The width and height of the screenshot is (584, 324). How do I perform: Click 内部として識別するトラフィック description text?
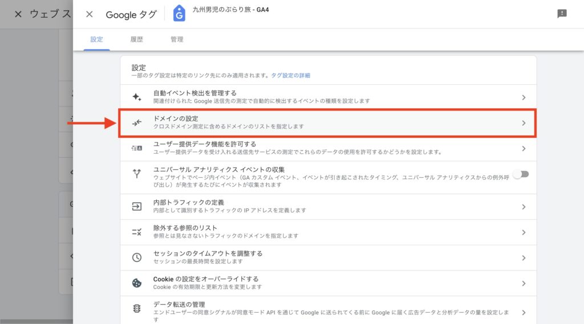pos(230,210)
